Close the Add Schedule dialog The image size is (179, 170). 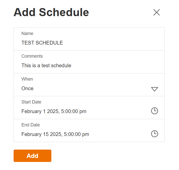coord(157,12)
